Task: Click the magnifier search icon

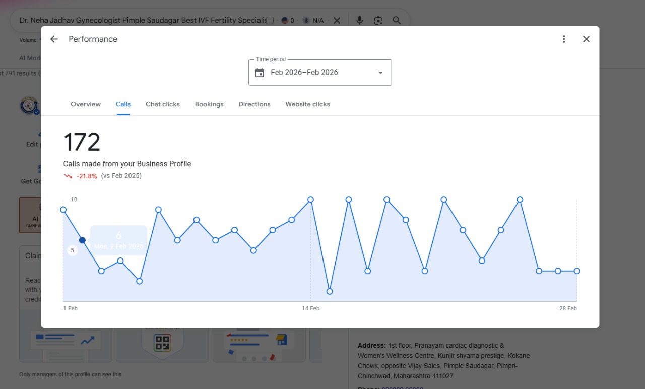Action: [397, 20]
